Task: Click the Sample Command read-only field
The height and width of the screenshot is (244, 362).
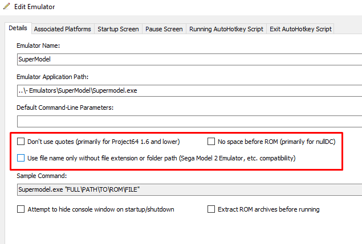Action: tap(189, 189)
